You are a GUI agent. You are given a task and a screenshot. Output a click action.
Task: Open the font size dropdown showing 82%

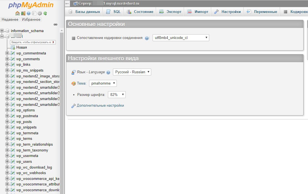click(x=117, y=95)
